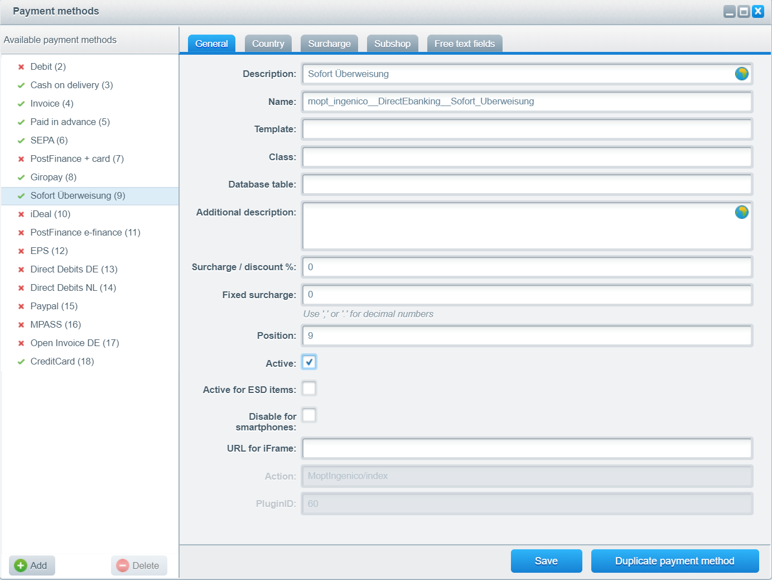This screenshot has width=772, height=580.
Task: Enable Active for ESD items checkbox
Action: (309, 389)
